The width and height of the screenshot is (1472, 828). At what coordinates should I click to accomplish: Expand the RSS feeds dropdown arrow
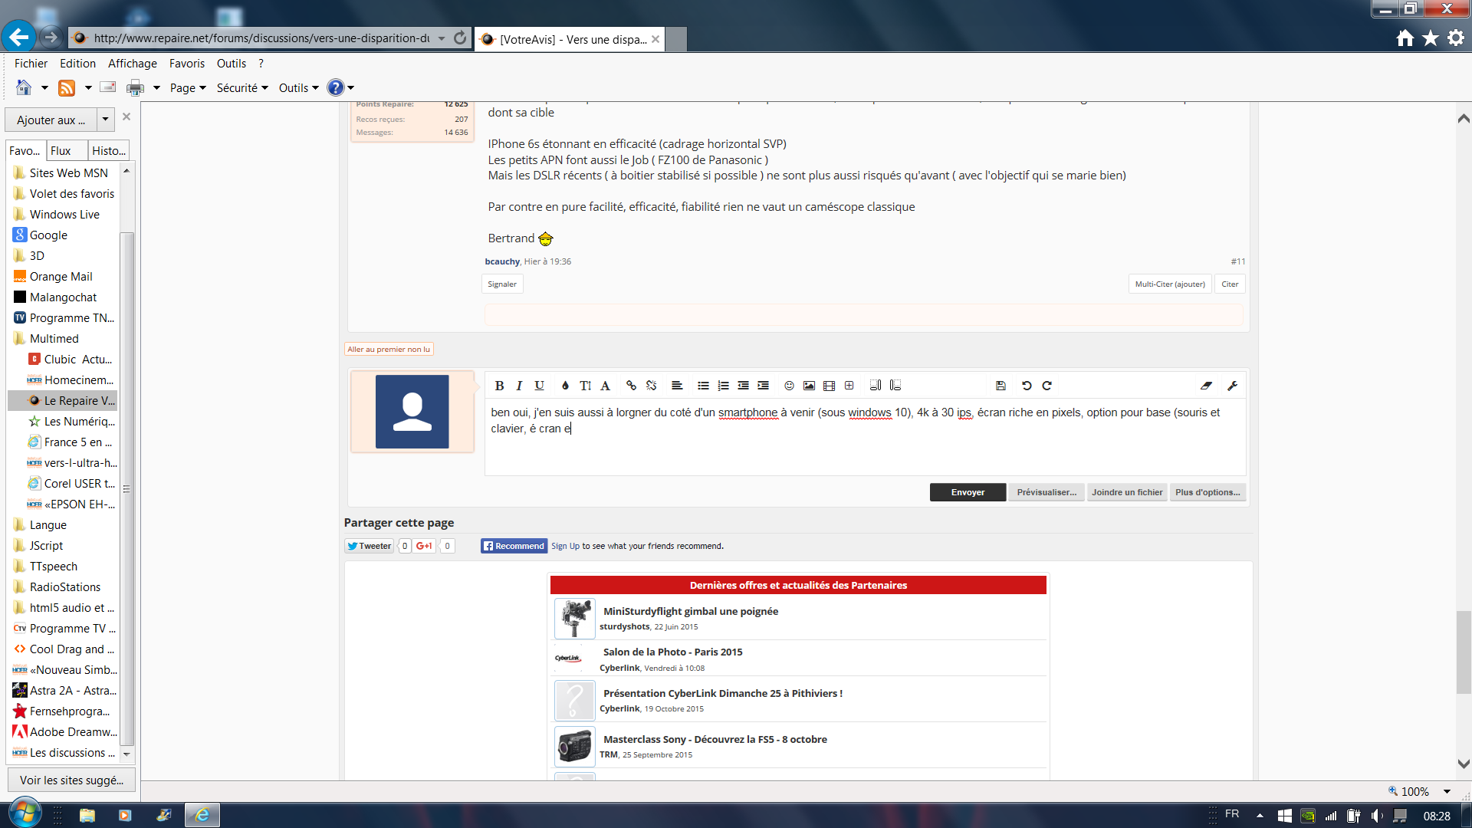[88, 88]
